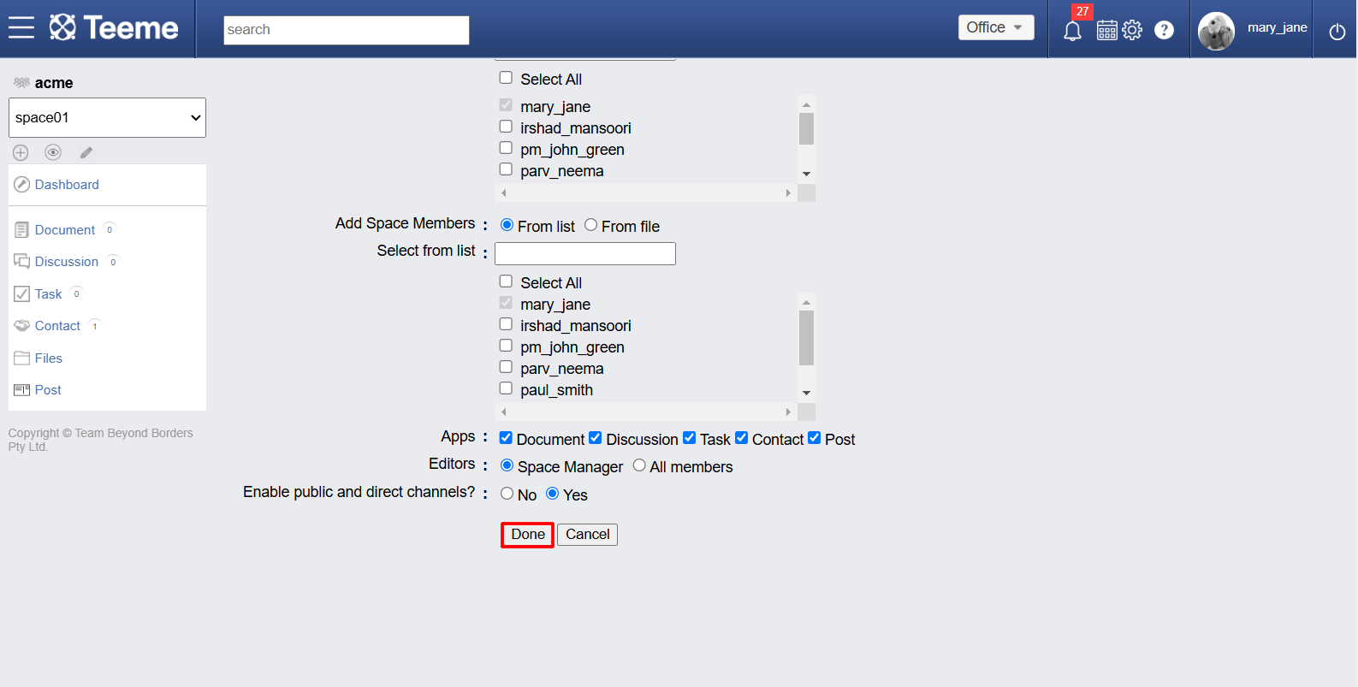Click the add space plus icon
Image resolution: width=1358 pixels, height=687 pixels.
[21, 152]
